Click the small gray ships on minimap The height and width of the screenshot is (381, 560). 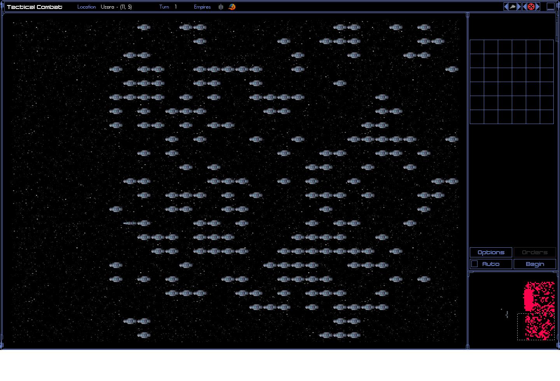[507, 314]
